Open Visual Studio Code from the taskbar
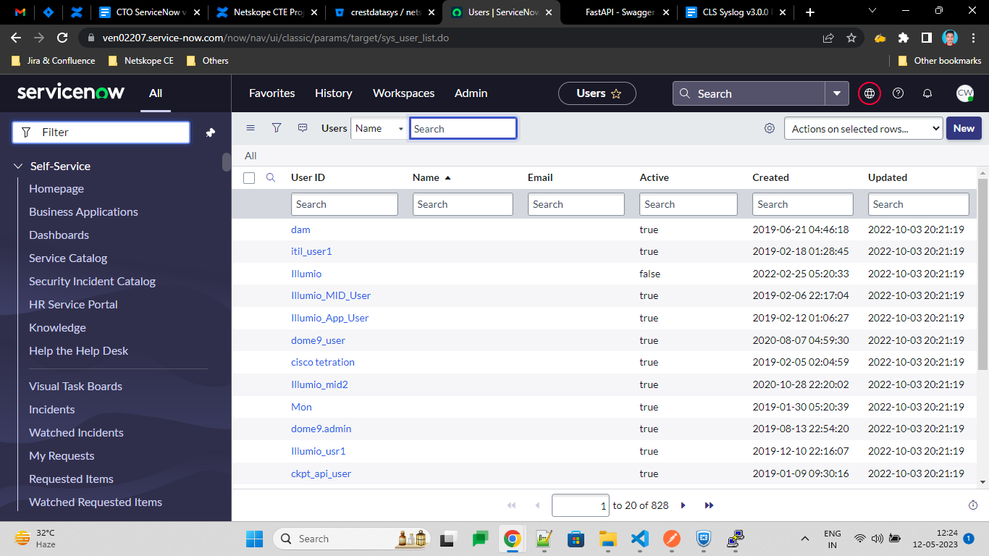Viewport: 989px width, 556px height. 639,539
